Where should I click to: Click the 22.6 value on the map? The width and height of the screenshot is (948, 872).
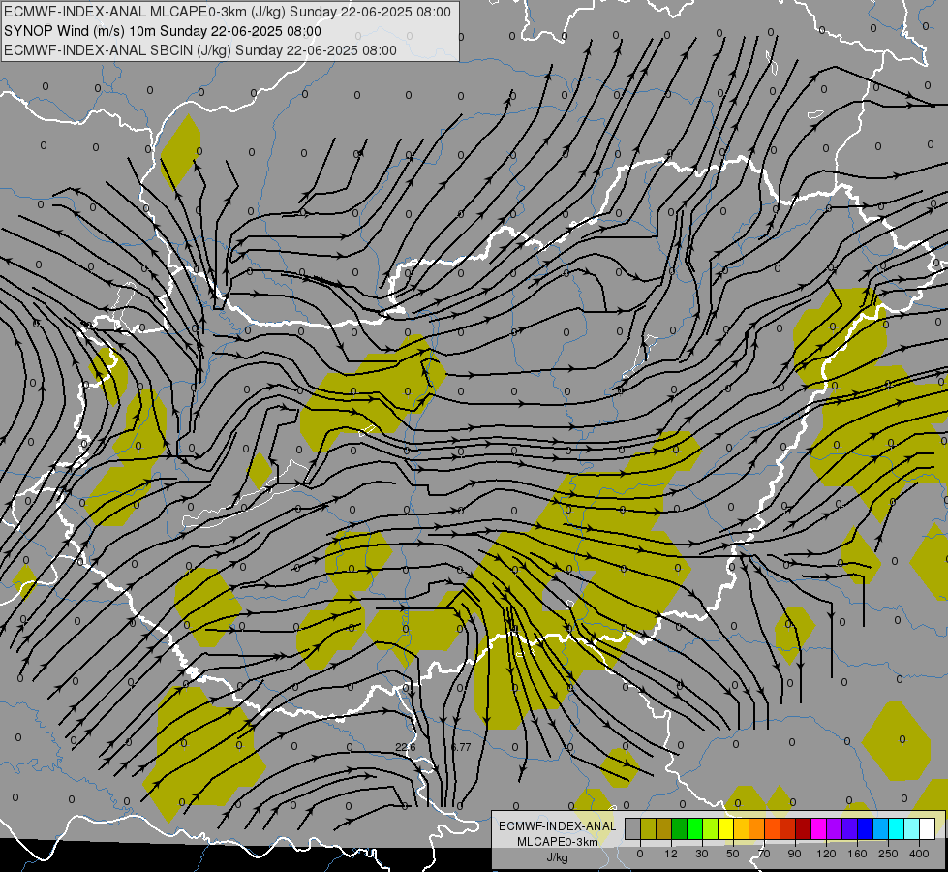405,747
